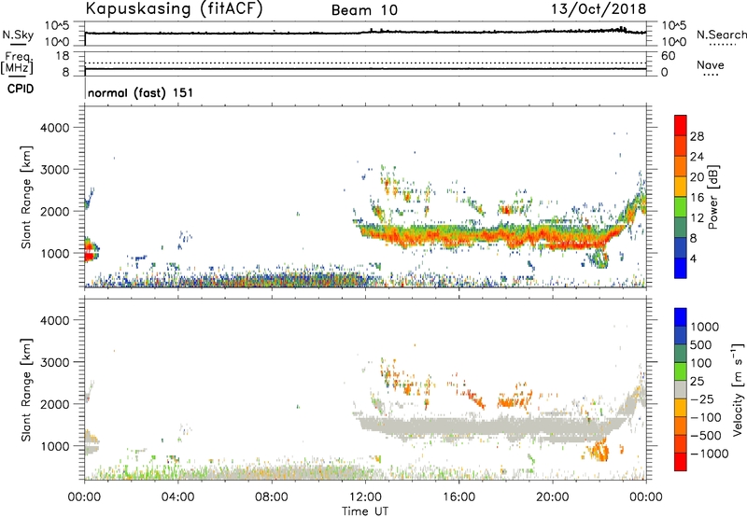The width and height of the screenshot is (747, 517).
Task: Click the '4' power colorbar tick
Action: [693, 258]
